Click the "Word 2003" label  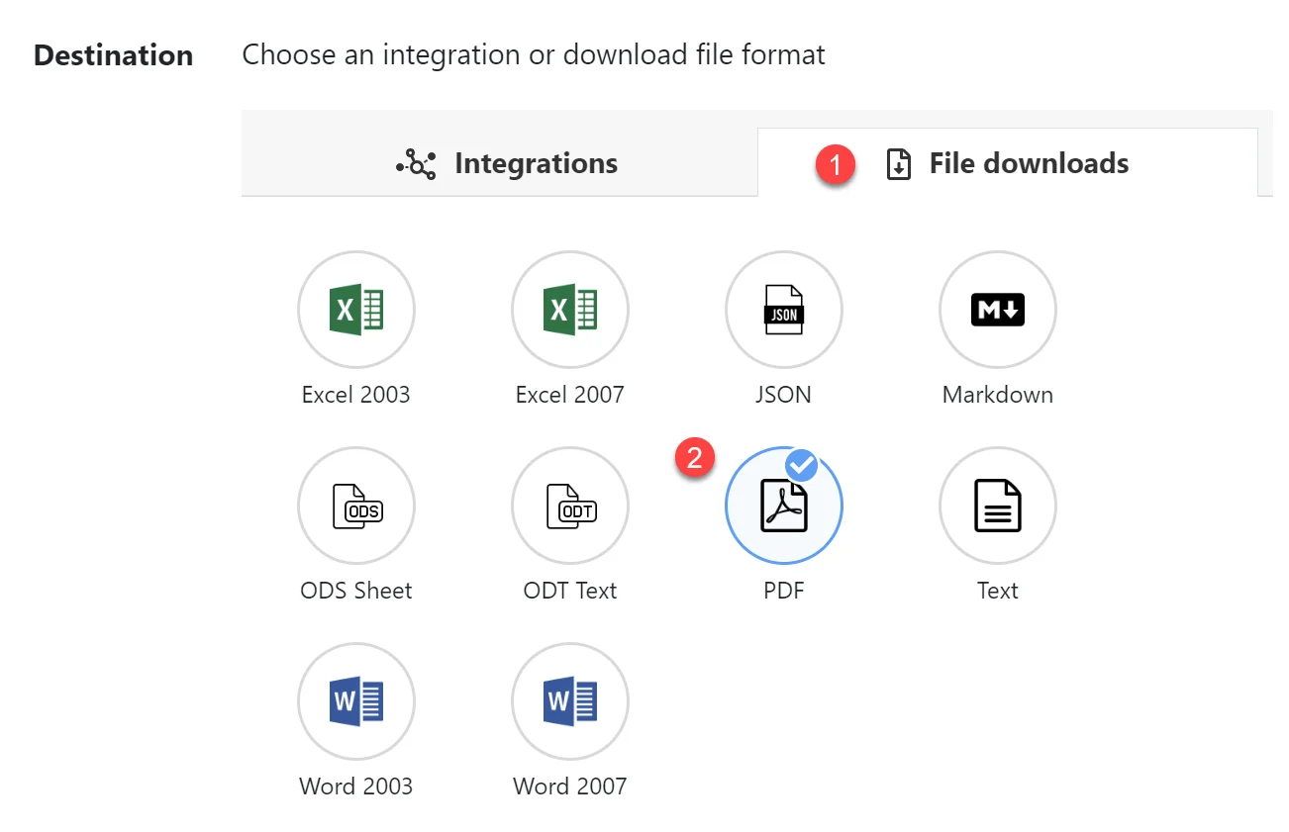coord(356,786)
